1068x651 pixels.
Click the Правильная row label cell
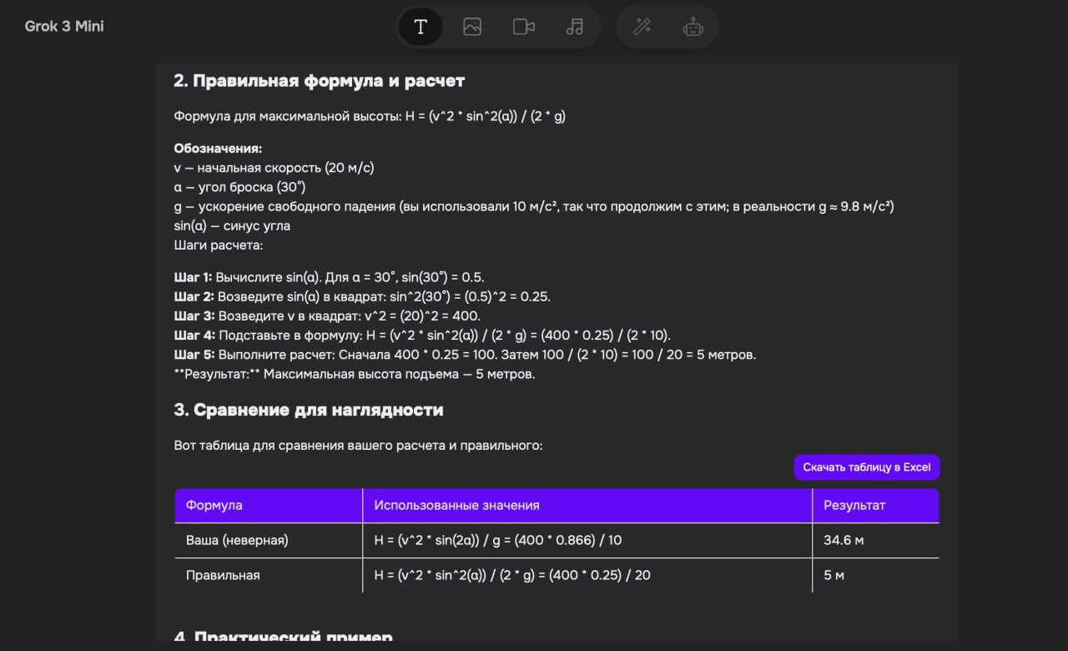coord(223,575)
